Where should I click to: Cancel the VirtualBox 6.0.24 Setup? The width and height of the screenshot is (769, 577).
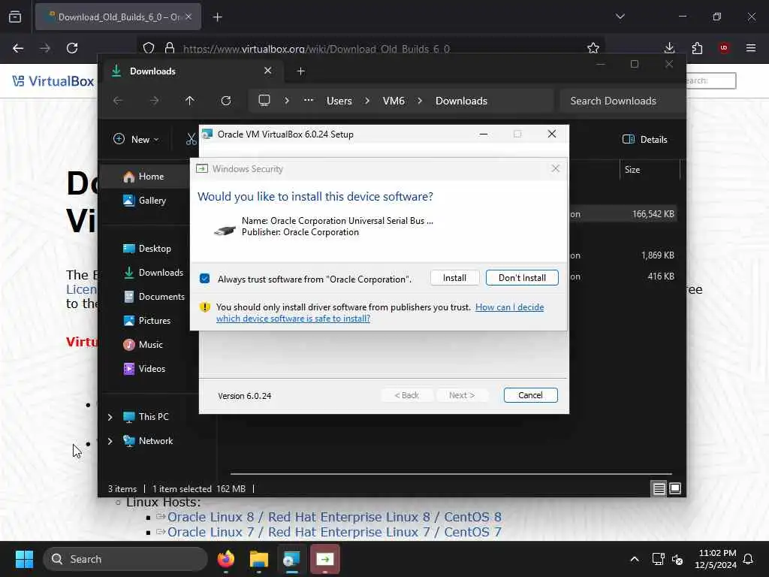click(530, 395)
